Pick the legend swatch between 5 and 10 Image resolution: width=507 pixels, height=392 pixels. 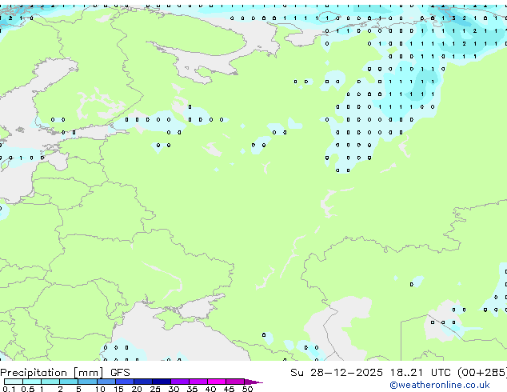[x=87, y=382]
